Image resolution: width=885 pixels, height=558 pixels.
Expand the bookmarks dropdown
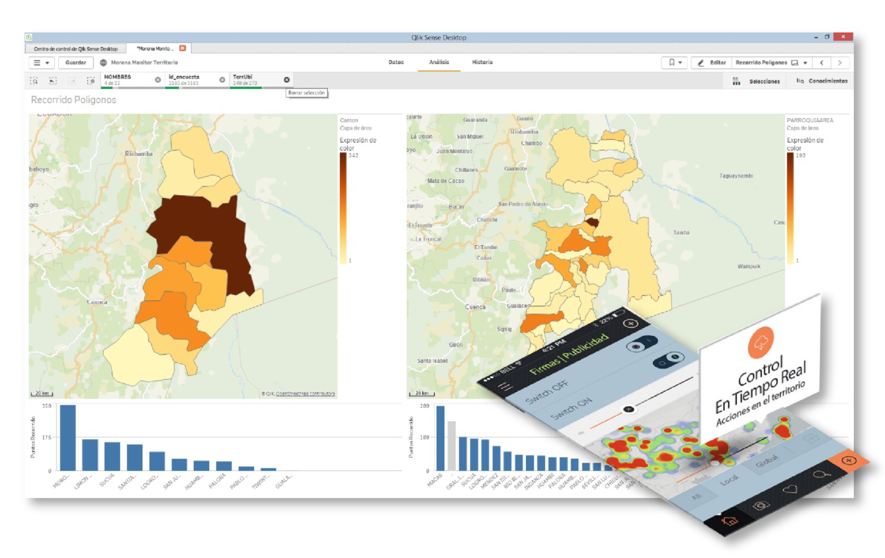point(674,63)
